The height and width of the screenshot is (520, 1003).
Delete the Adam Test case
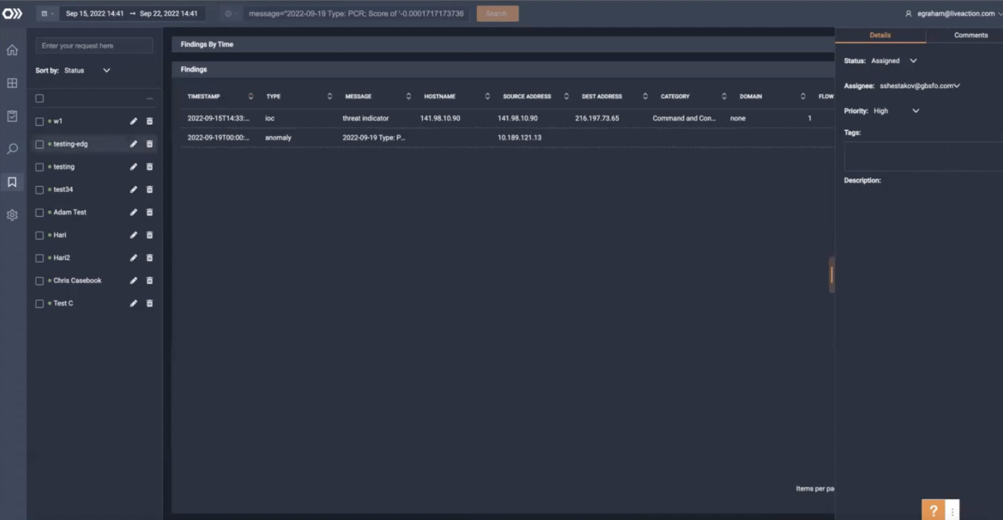[x=150, y=212]
